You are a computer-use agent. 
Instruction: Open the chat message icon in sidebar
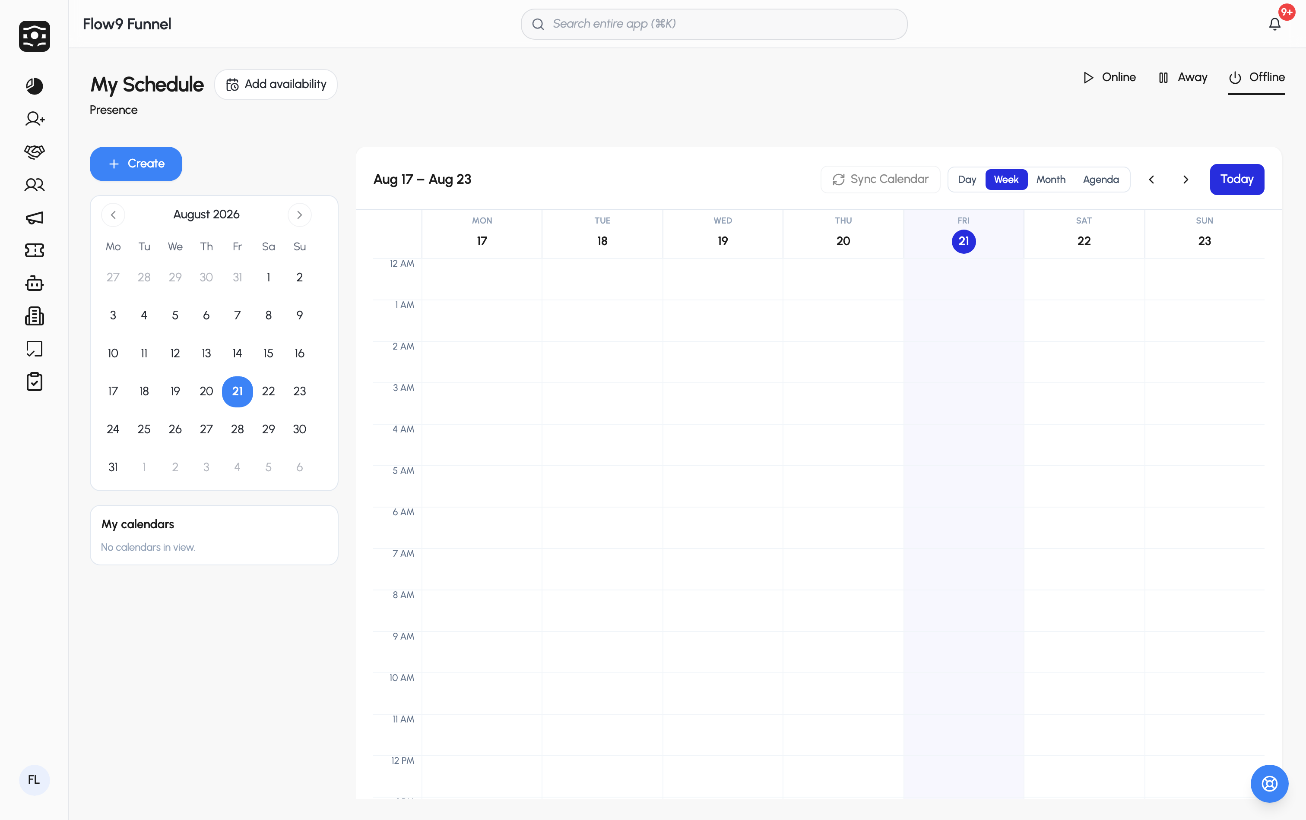click(x=34, y=349)
